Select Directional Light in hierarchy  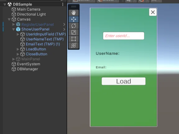(31, 14)
